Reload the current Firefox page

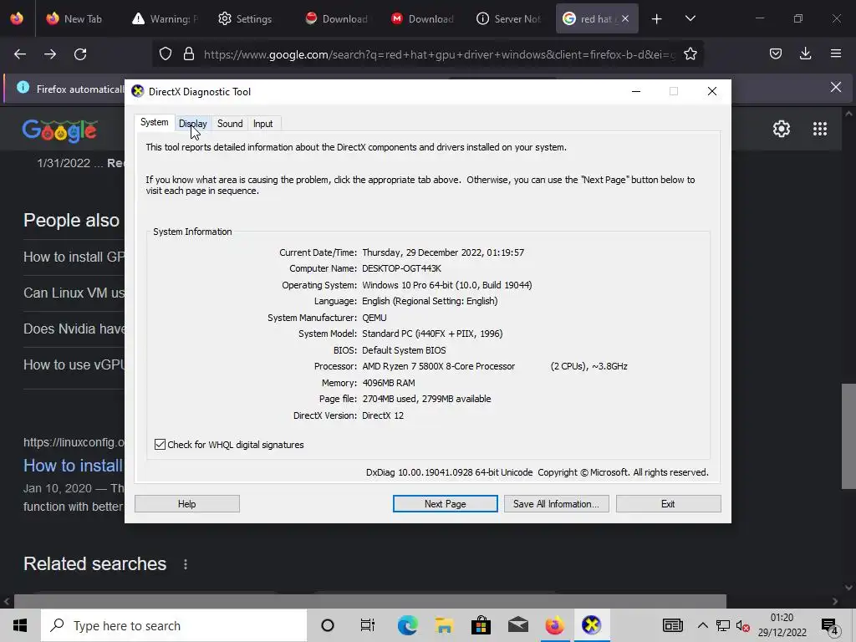[x=80, y=54]
